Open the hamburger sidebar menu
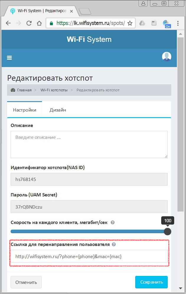The height and width of the screenshot is (294, 186). click(9, 58)
